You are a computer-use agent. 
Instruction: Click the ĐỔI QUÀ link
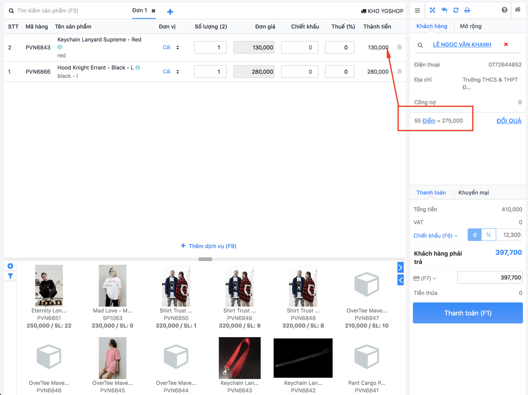509,121
